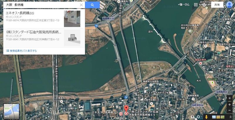The height and width of the screenshot is (120, 235).
Task: Click the 長柄橋北詰 intersection label
Action: pos(108,19)
